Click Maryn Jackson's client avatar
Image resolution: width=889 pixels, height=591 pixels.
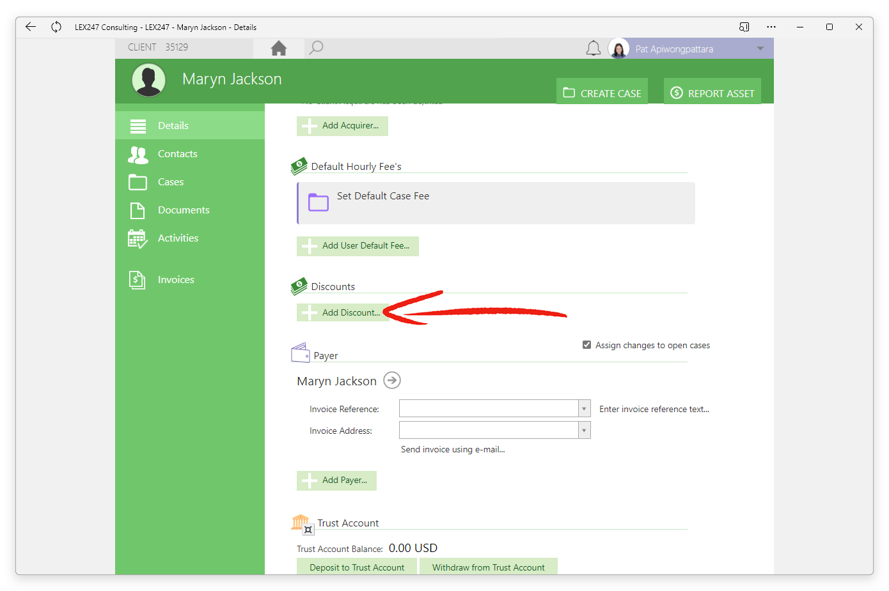149,81
